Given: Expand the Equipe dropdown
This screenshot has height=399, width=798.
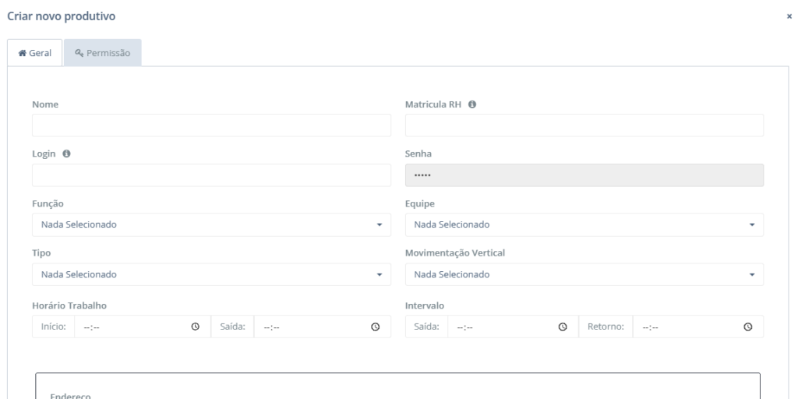Looking at the screenshot, I should [x=584, y=225].
